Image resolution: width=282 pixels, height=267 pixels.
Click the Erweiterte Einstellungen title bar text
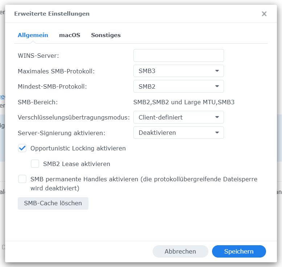click(x=52, y=14)
